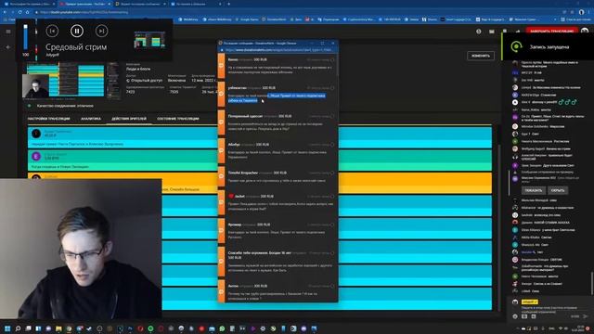Toggle the circle marker on Timofei Kropachev donation
Screen dimensions: 594x334
coord(332,173)
